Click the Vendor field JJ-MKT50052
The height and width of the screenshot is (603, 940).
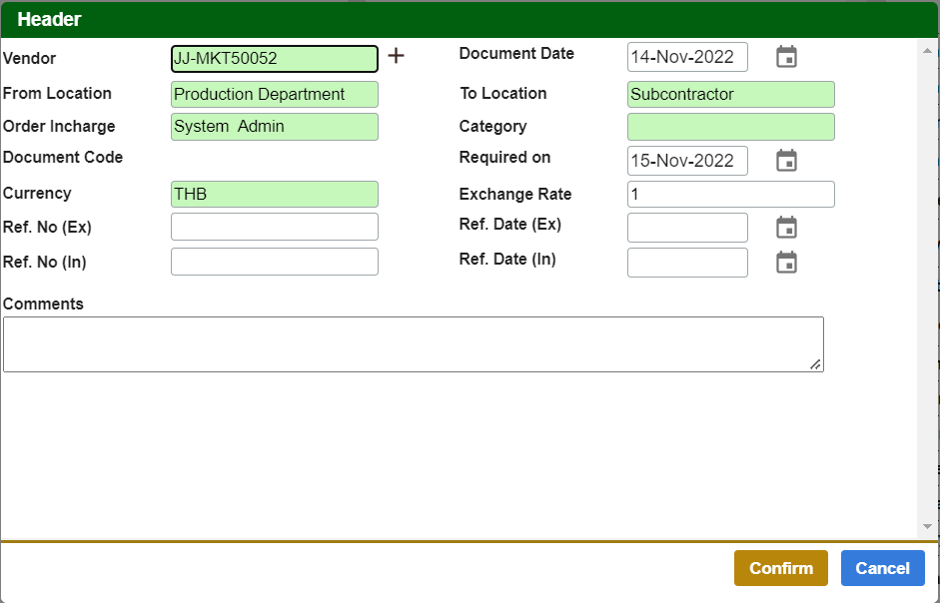click(274, 59)
